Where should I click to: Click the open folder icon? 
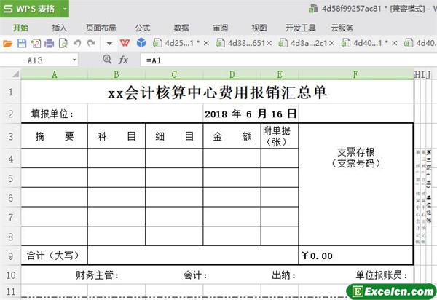(7, 43)
